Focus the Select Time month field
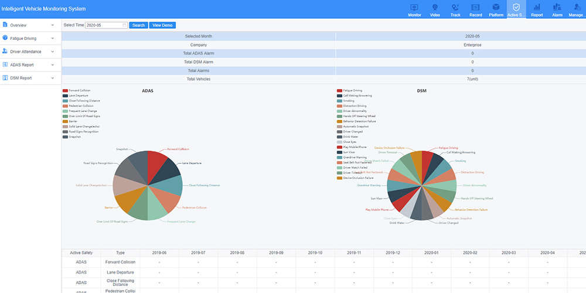 pyautogui.click(x=106, y=25)
